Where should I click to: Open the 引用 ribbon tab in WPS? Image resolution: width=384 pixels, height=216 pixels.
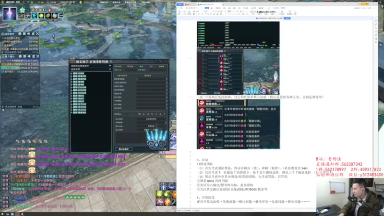tap(224, 8)
